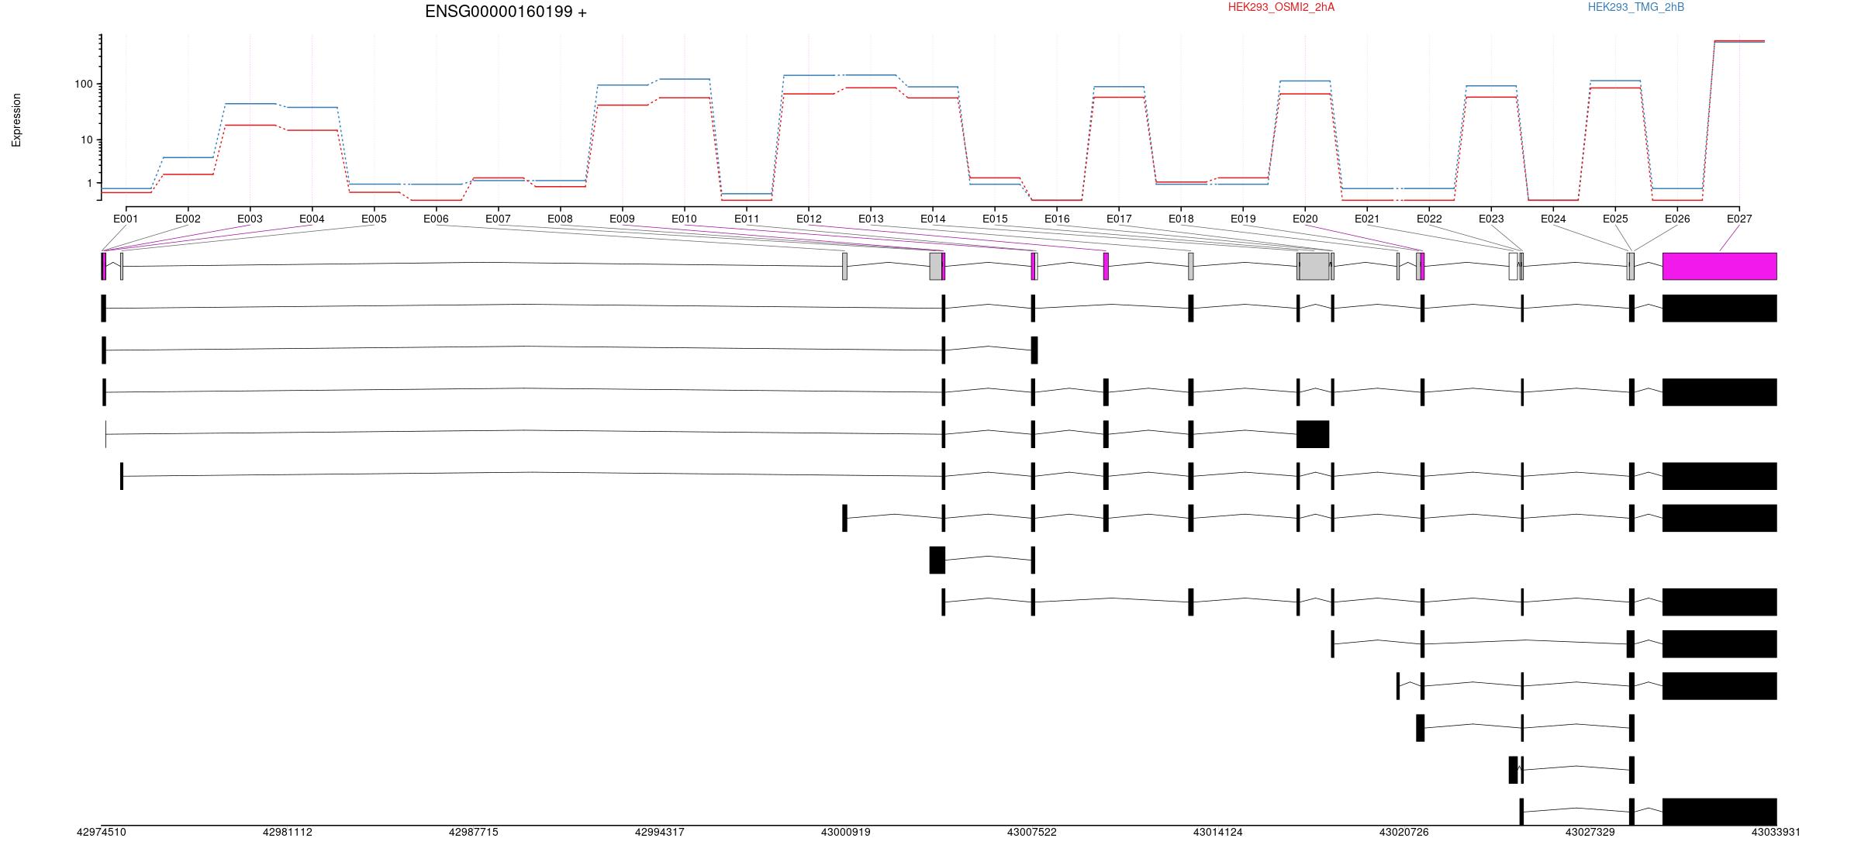Click exon bin label E005
1861x845 pixels.
pos(374,219)
